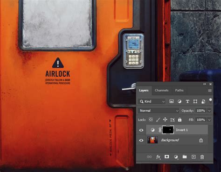Click the Invert adjustment layer icon
221x172 pixels.
tap(152, 130)
